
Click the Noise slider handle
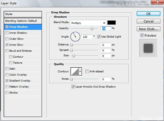point(71,79)
